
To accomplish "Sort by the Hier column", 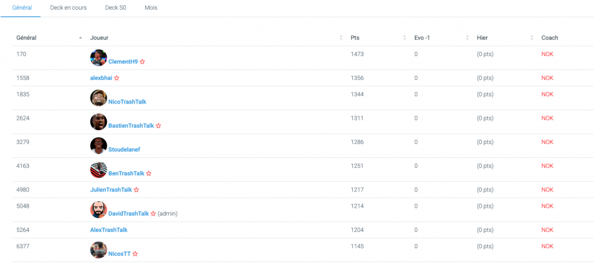I will pyautogui.click(x=482, y=38).
